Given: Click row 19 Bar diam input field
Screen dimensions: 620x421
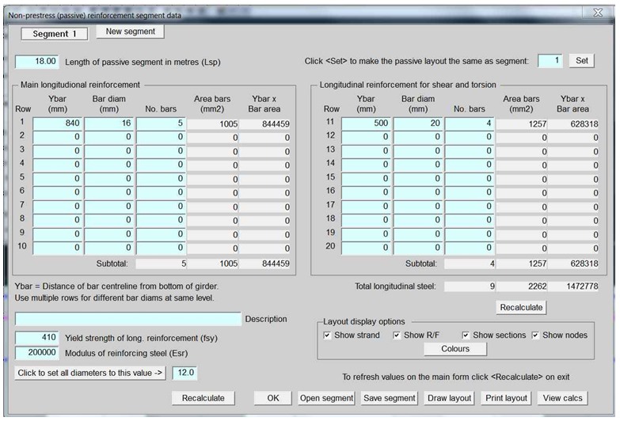Looking at the screenshot, I should click(418, 234).
